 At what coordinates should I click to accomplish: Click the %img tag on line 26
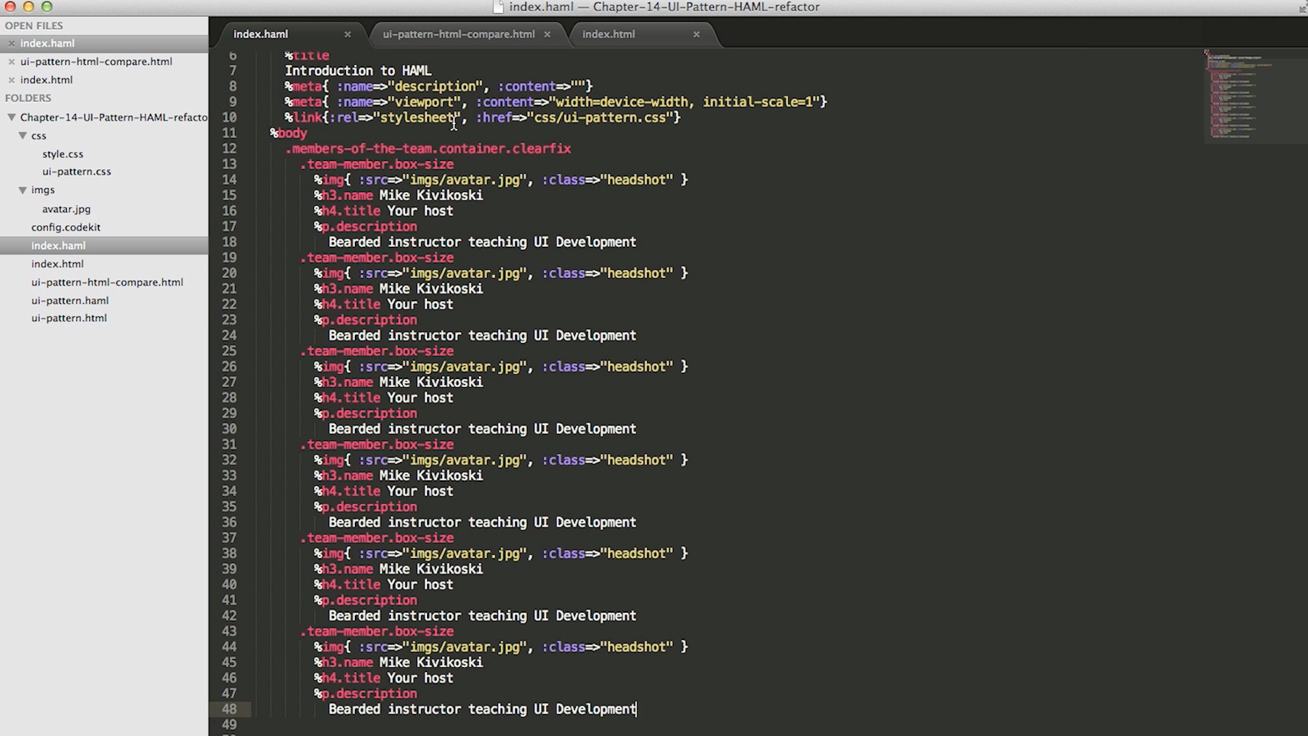coord(329,367)
